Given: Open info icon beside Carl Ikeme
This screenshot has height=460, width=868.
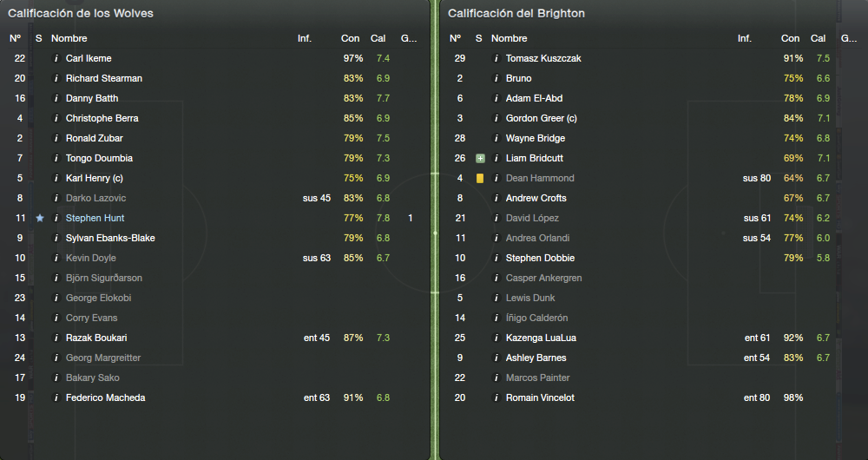Looking at the screenshot, I should 56,58.
